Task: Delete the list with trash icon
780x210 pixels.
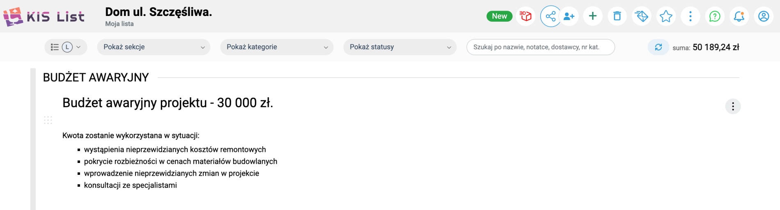Action: point(617,16)
